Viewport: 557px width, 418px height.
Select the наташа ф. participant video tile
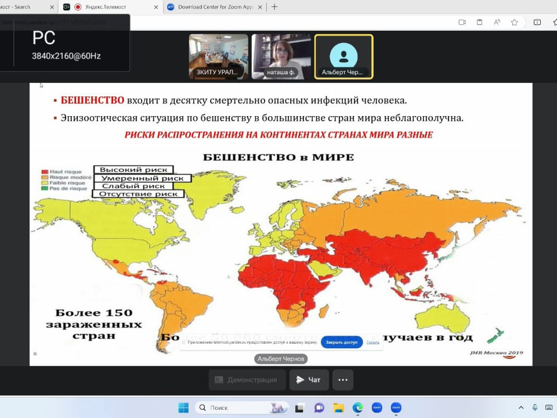click(x=281, y=56)
